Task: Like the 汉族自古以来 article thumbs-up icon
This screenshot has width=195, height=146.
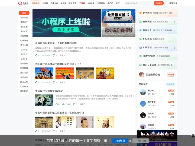Action: (36, 55)
